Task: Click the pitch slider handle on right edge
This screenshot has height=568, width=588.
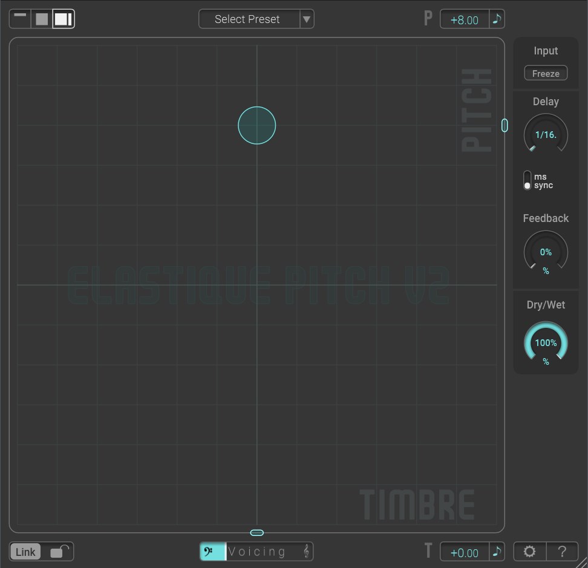Action: 505,125
